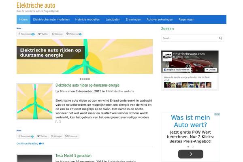Select the fifth slider pagination dot

89,79
